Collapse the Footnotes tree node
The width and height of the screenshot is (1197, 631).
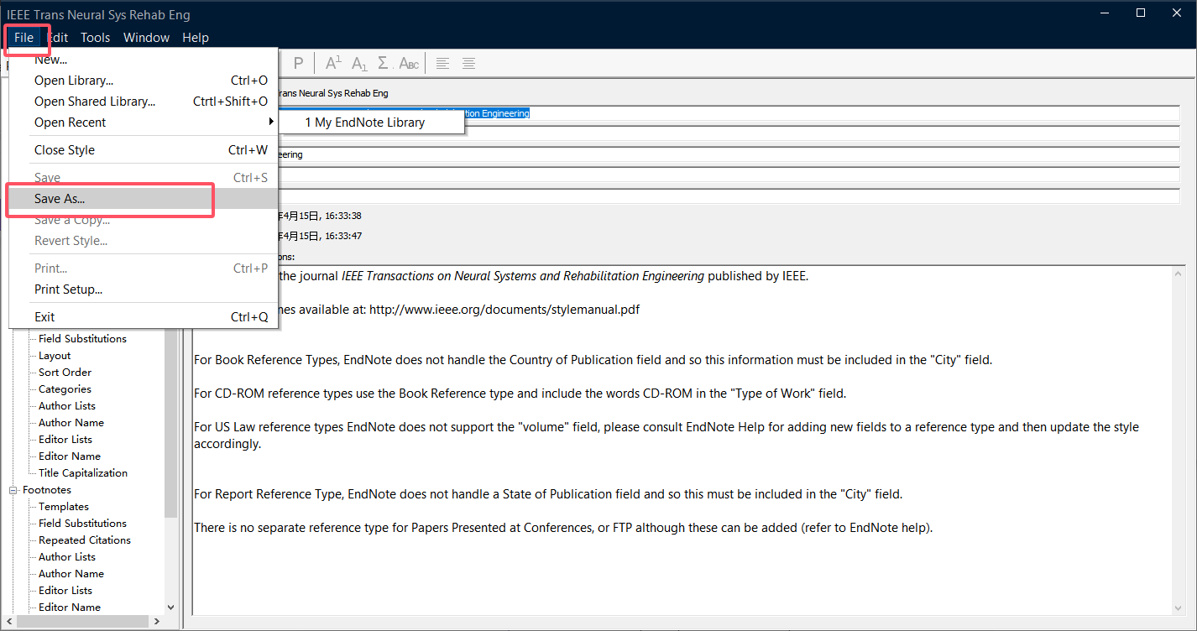[13, 490]
